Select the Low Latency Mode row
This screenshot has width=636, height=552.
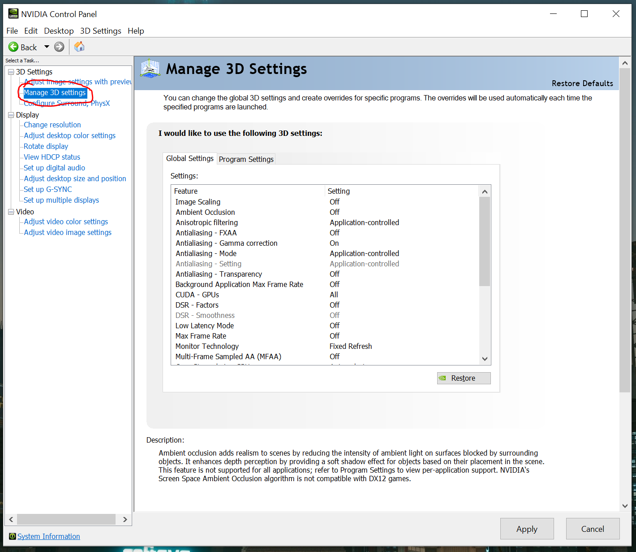(325, 326)
